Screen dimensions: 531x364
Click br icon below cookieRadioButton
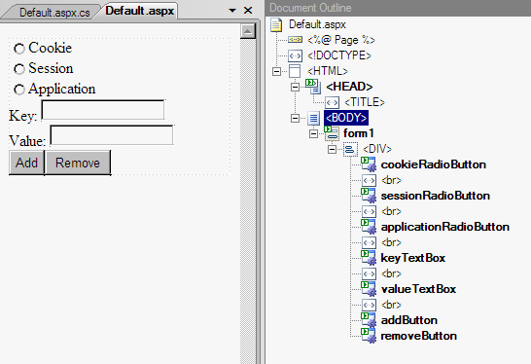point(369,180)
